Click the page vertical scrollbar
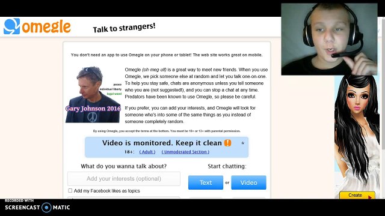This screenshot has width=385, height=216. 383,108
